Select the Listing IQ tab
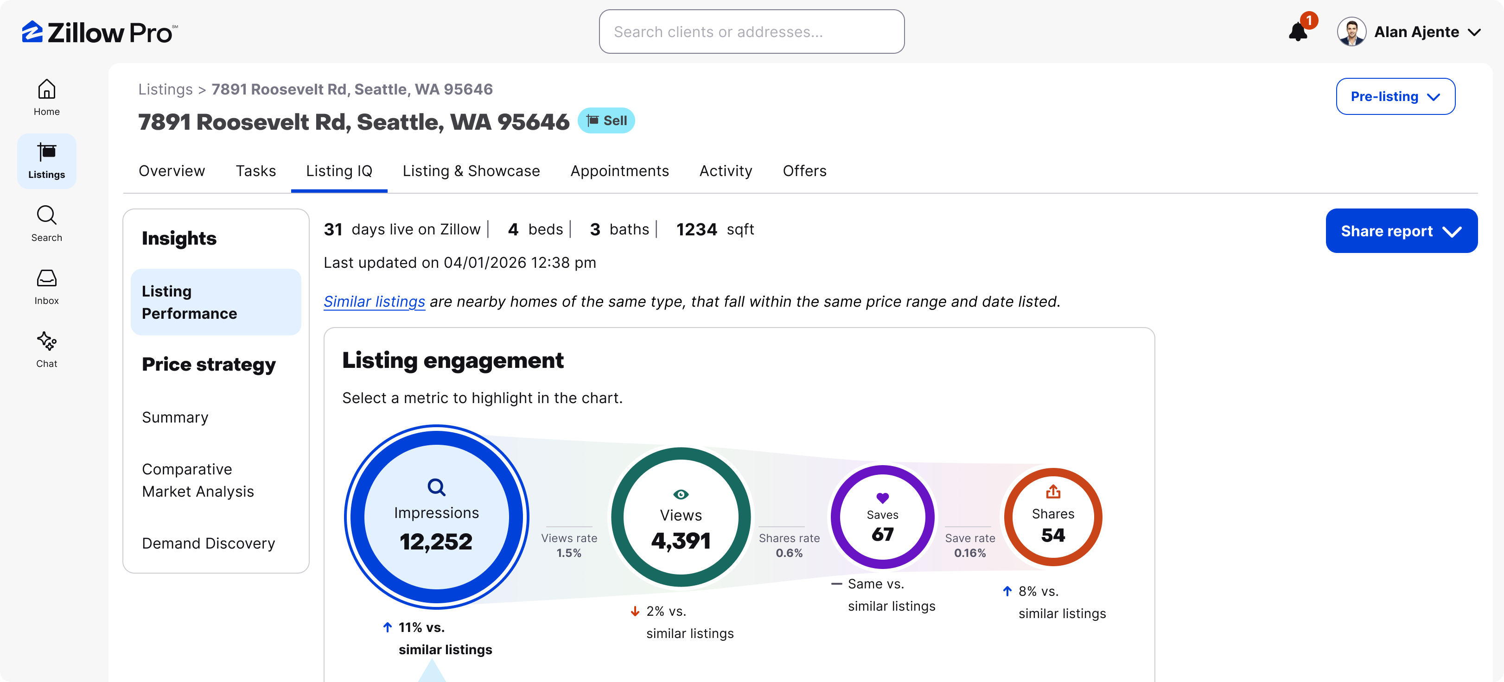The image size is (1504, 682). (339, 171)
